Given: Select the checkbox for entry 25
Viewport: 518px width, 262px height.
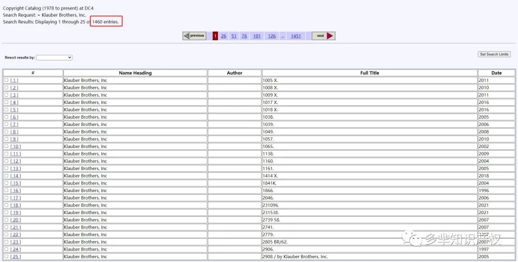Looking at the screenshot, I should 7,257.
